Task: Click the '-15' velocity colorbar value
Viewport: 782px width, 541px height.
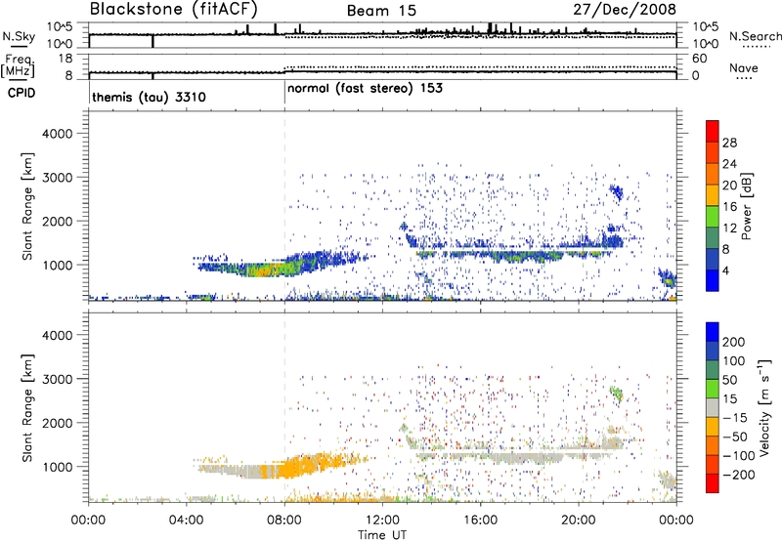Action: pos(735,418)
